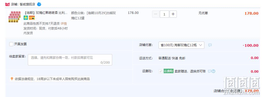Check the 开具发票 invoice checkbox

pyautogui.click(x=11, y=44)
